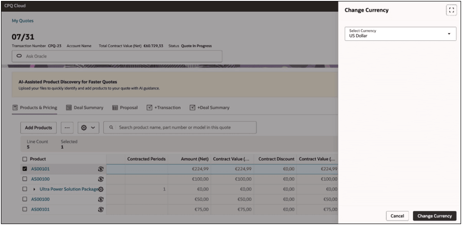This screenshot has width=462, height=225.
Task: Select the €224,99 Amount (Net) cell
Action: tap(189, 169)
